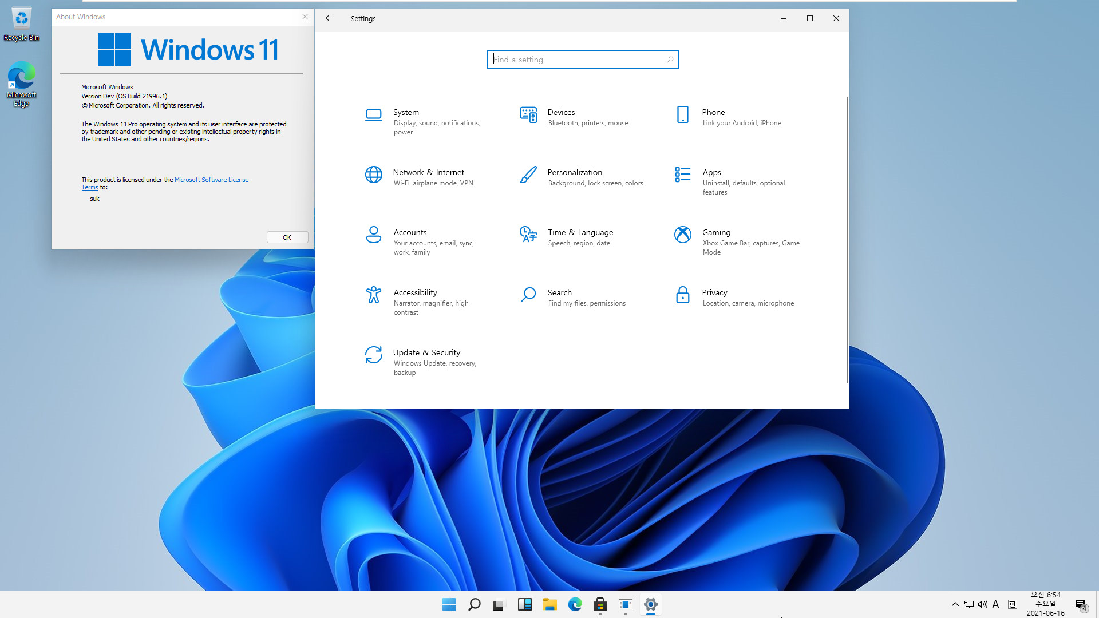Open the Phone settings icon
The width and height of the screenshot is (1099, 618).
(683, 114)
